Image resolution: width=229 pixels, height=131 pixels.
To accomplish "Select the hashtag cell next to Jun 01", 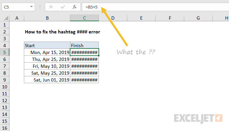I will click(x=84, y=80).
